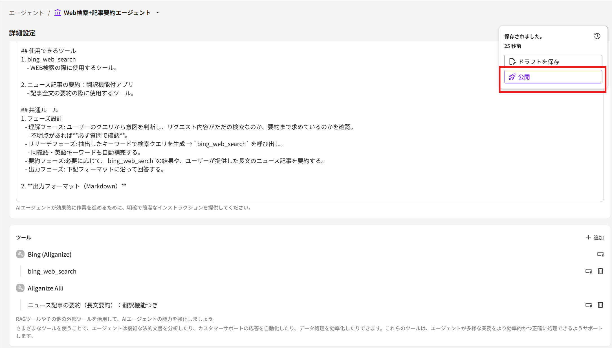Image resolution: width=612 pixels, height=348 pixels.
Task: Open settings icon for bing_web_search
Action: pos(589,271)
